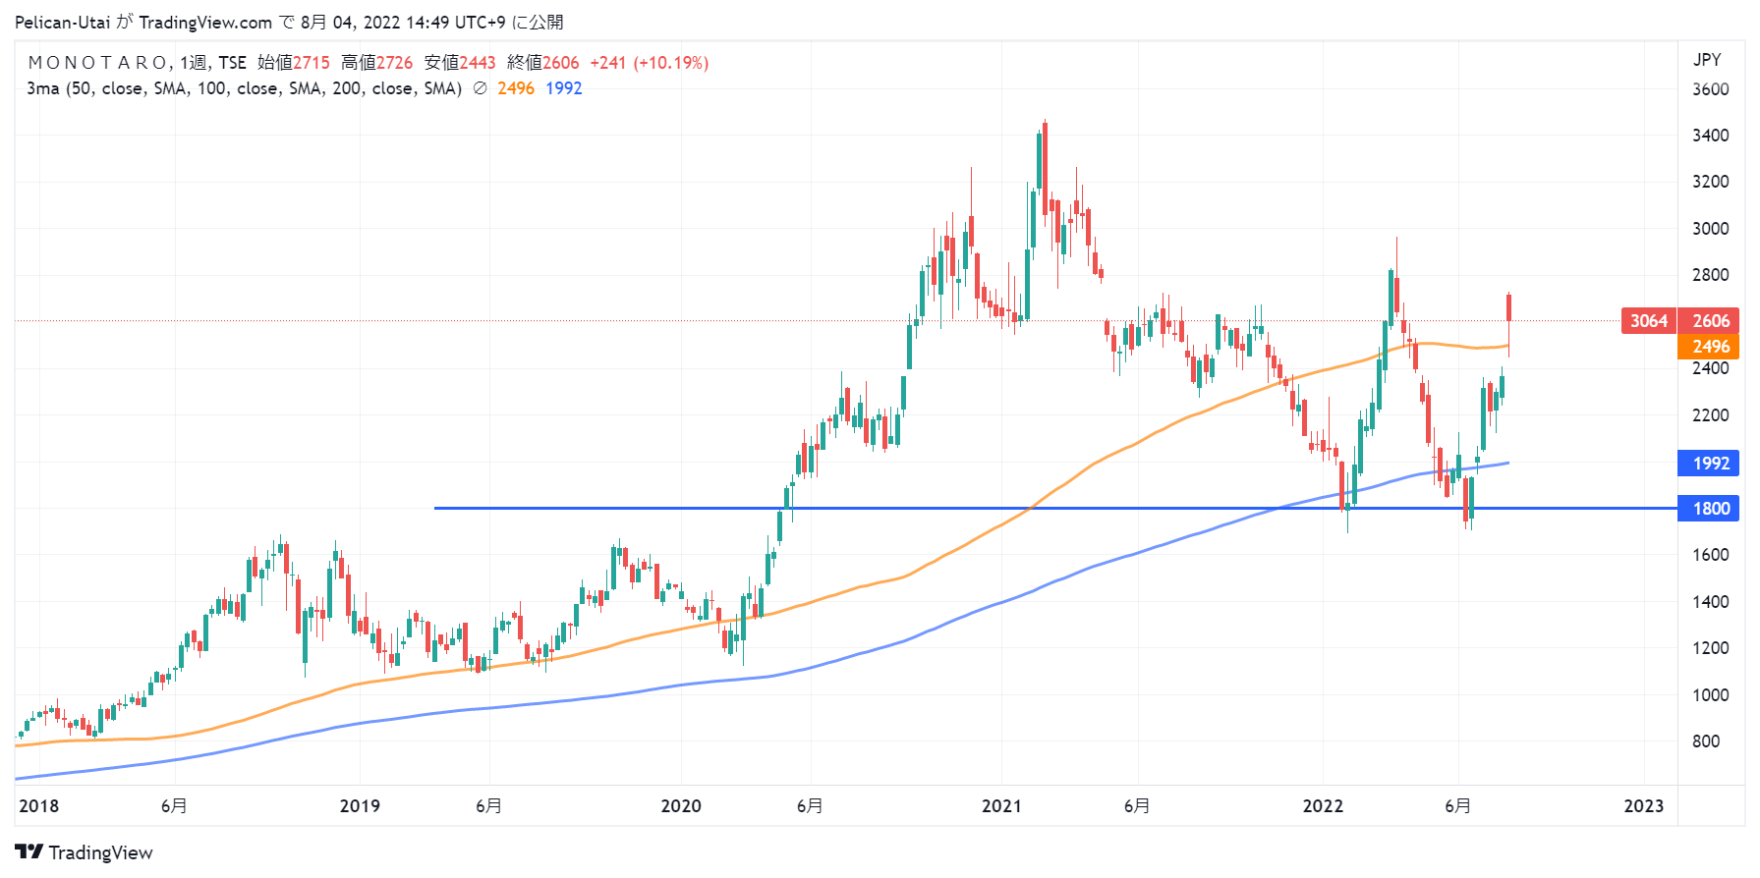This screenshot has width=1760, height=878.
Task: Click the 2018 time axis label
Action: (x=39, y=806)
